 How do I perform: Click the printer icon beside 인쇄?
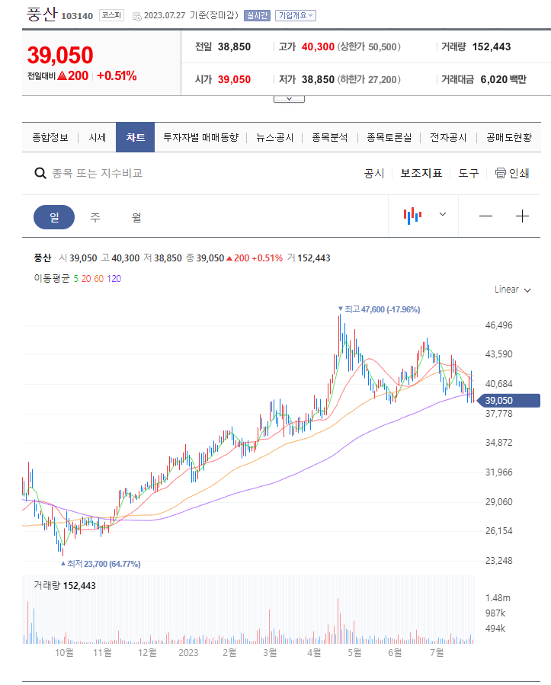[x=500, y=173]
